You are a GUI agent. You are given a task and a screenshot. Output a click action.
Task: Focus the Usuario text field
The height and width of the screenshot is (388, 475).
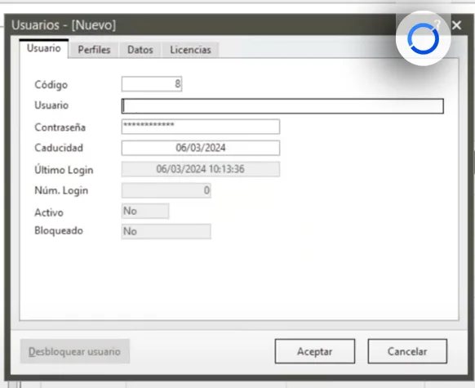pyautogui.click(x=282, y=106)
